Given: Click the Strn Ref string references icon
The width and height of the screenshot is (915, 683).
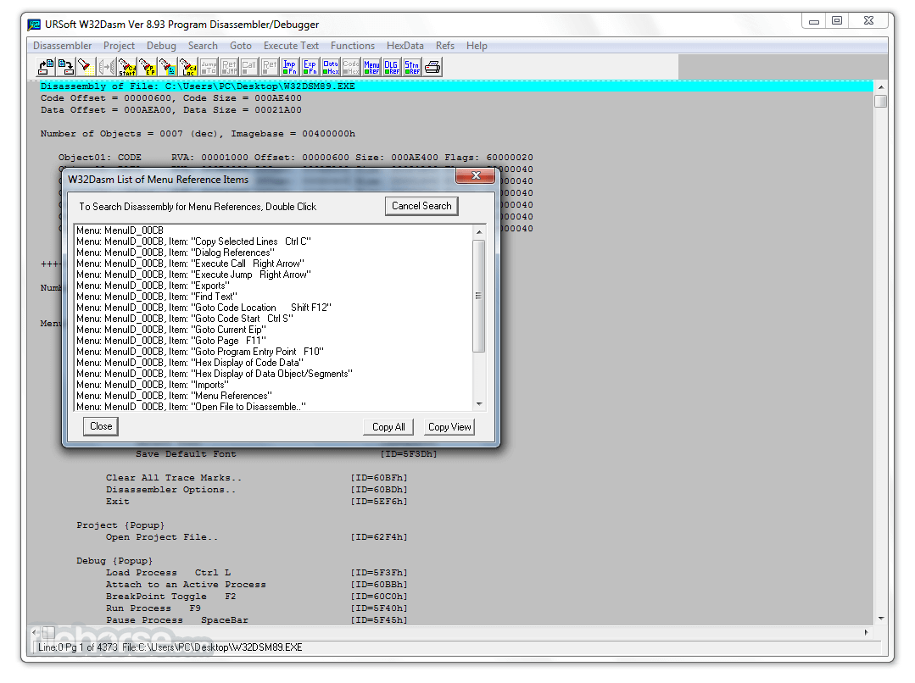Looking at the screenshot, I should pos(413,67).
